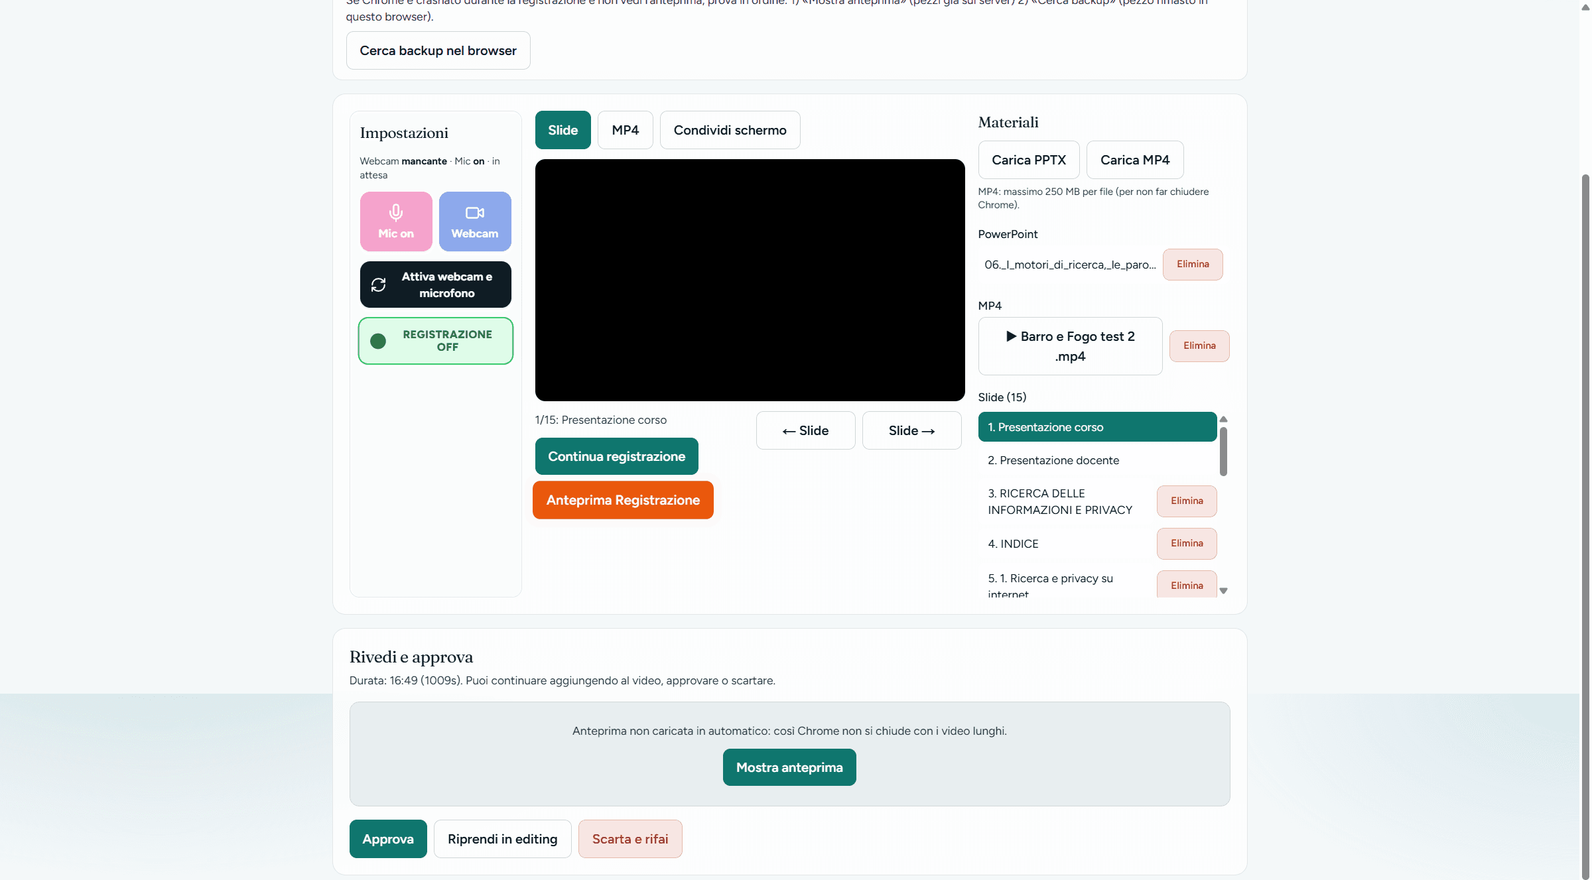Click Mostra anteprima
This screenshot has height=880, width=1592.
pos(789,767)
